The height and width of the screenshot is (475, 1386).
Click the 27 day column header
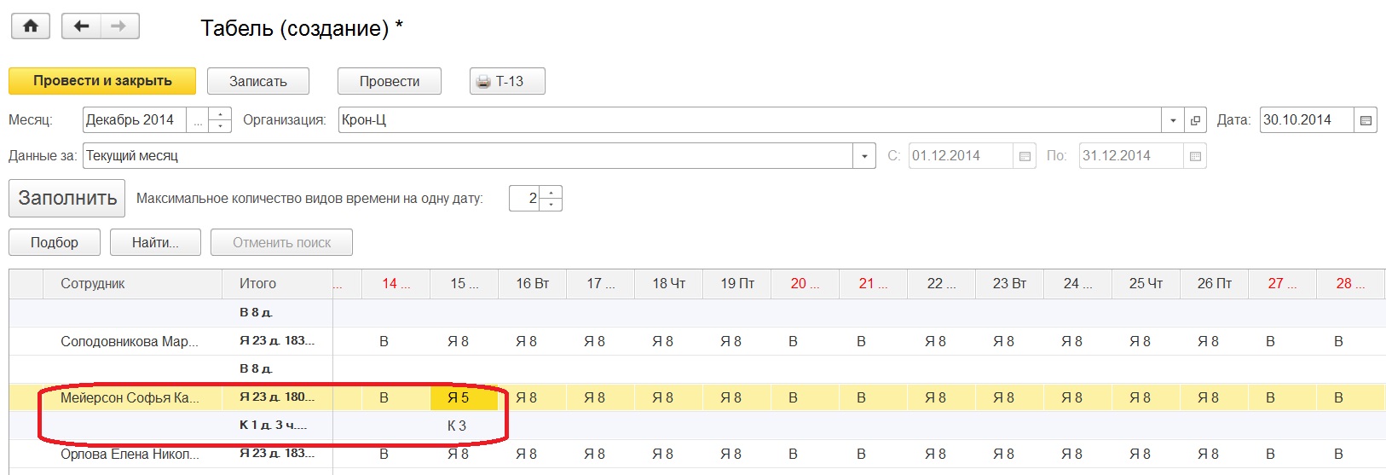click(1282, 284)
